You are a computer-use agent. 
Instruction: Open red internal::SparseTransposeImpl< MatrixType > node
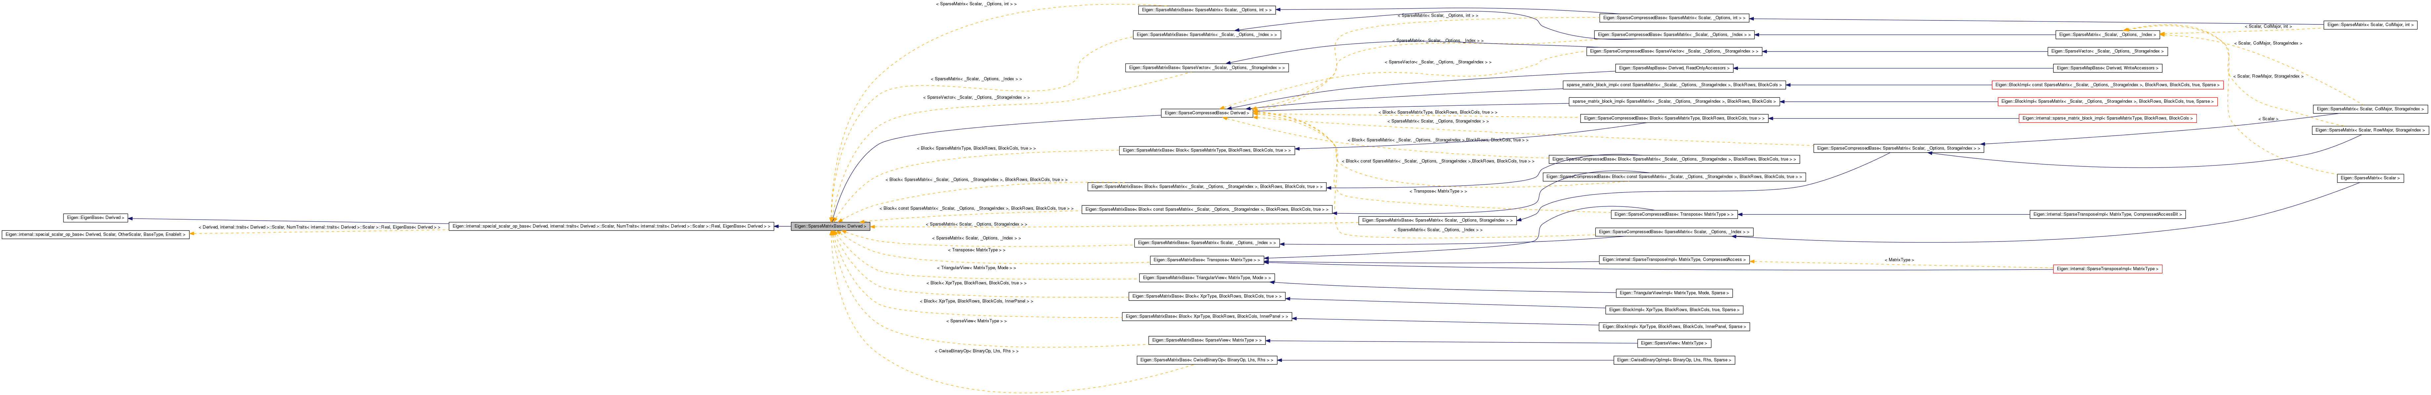coord(2107,269)
